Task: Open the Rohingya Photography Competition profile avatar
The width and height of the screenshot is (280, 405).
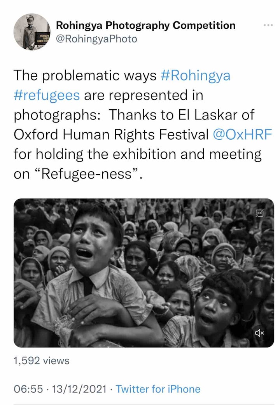Action: click(x=31, y=32)
